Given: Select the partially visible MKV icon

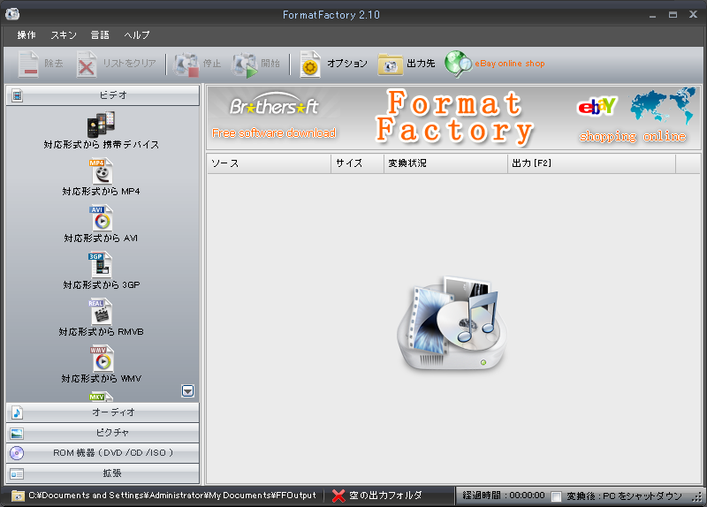Looking at the screenshot, I should pyautogui.click(x=101, y=397).
